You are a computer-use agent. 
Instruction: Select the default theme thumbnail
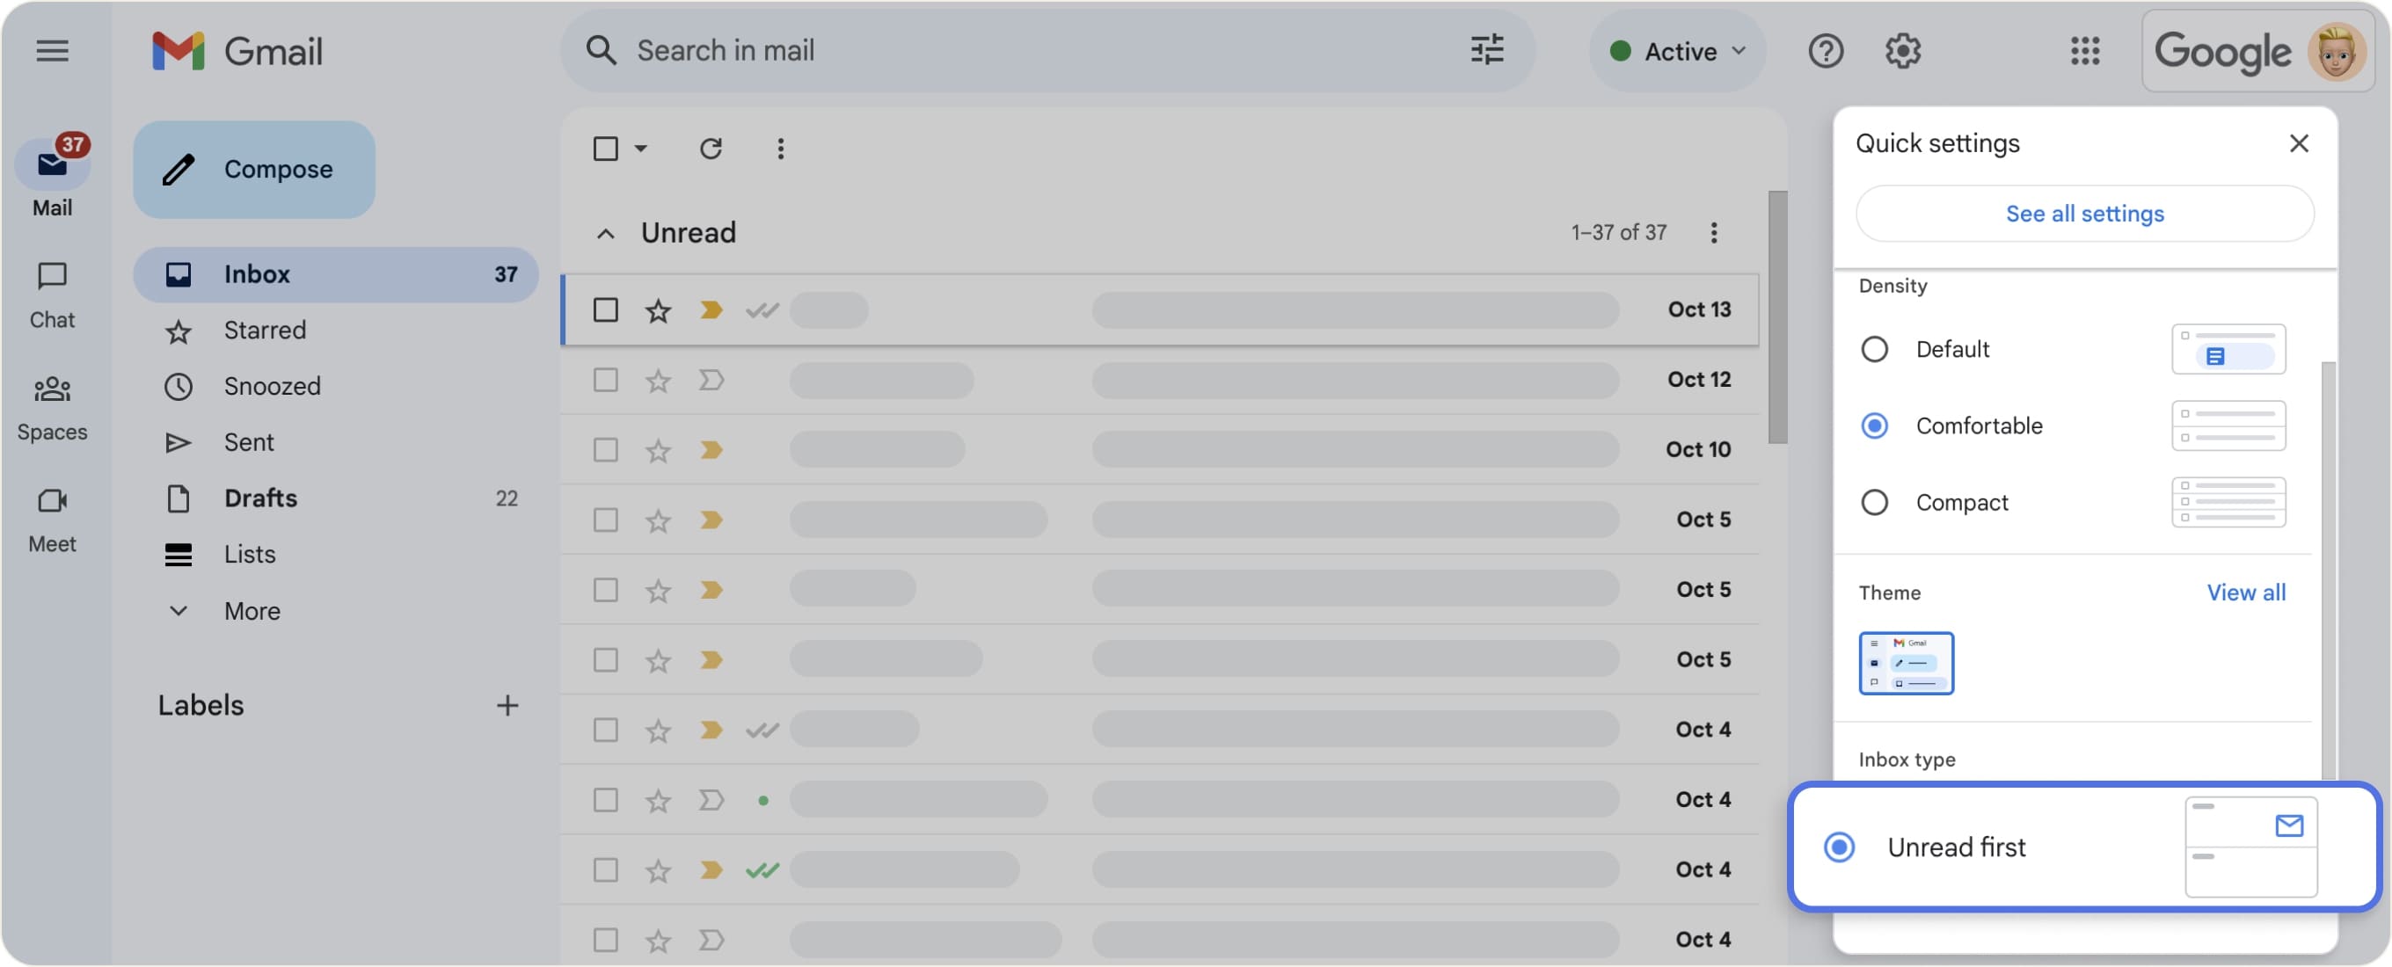(1906, 663)
